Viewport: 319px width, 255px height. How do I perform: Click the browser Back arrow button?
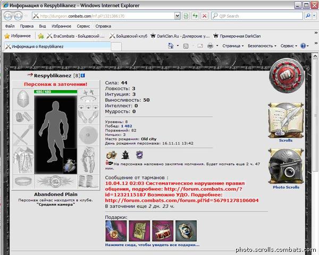coord(8,16)
